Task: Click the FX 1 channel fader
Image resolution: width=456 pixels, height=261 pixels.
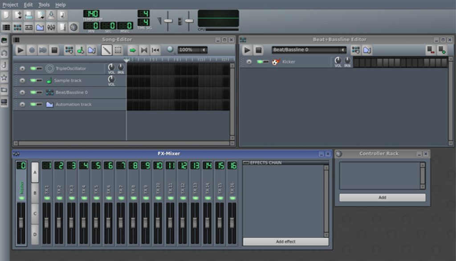Action: pos(46,223)
